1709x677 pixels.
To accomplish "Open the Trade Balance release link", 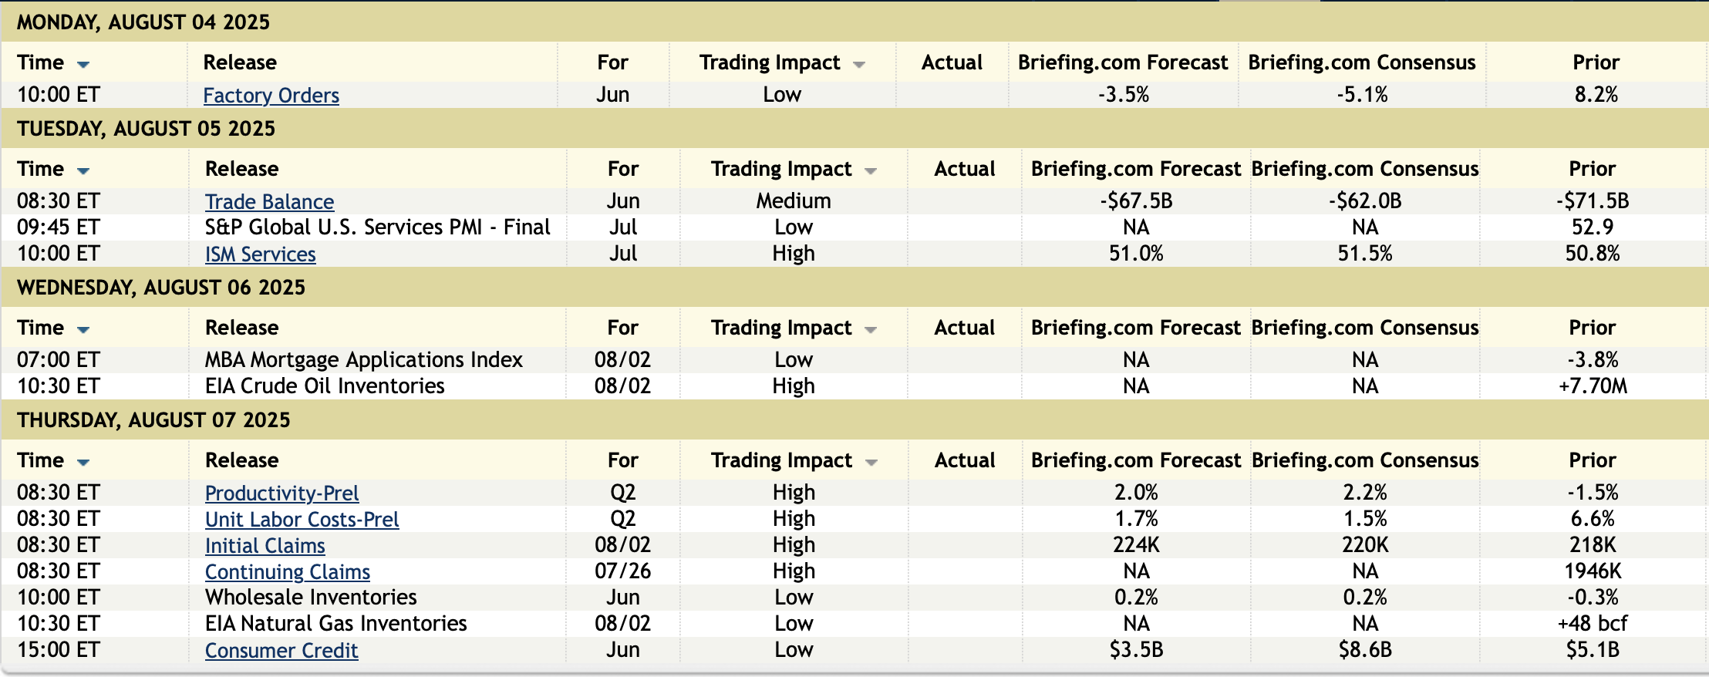I will (x=269, y=202).
